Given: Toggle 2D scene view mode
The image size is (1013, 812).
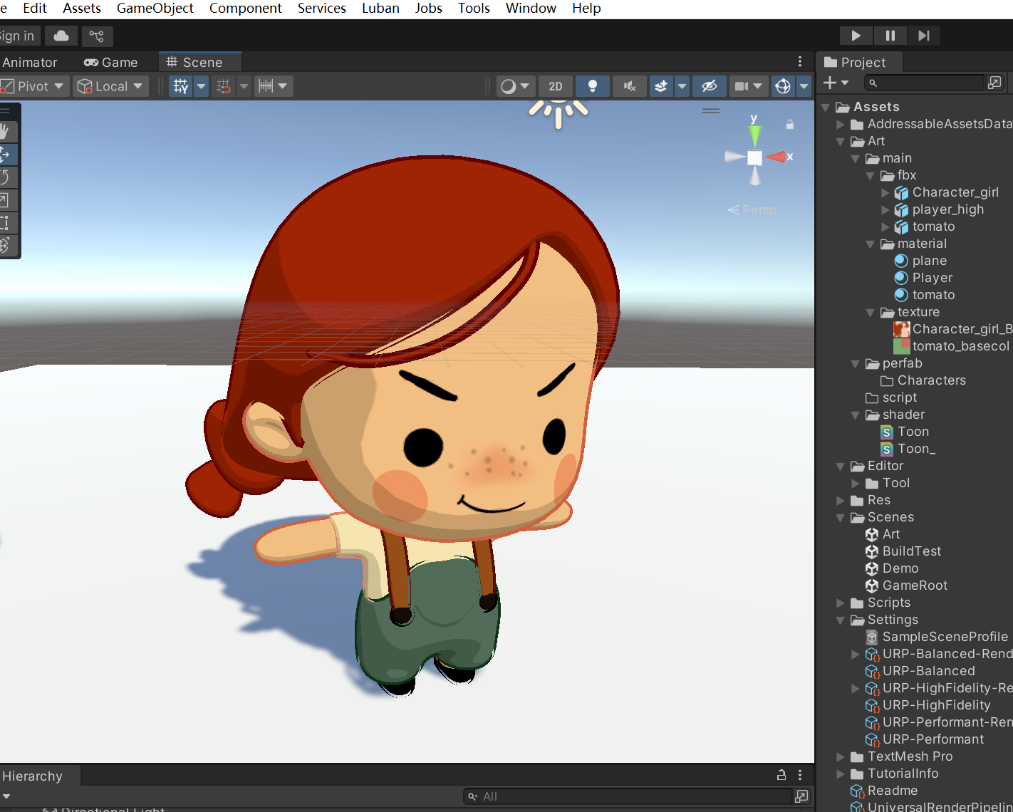Looking at the screenshot, I should pyautogui.click(x=555, y=86).
